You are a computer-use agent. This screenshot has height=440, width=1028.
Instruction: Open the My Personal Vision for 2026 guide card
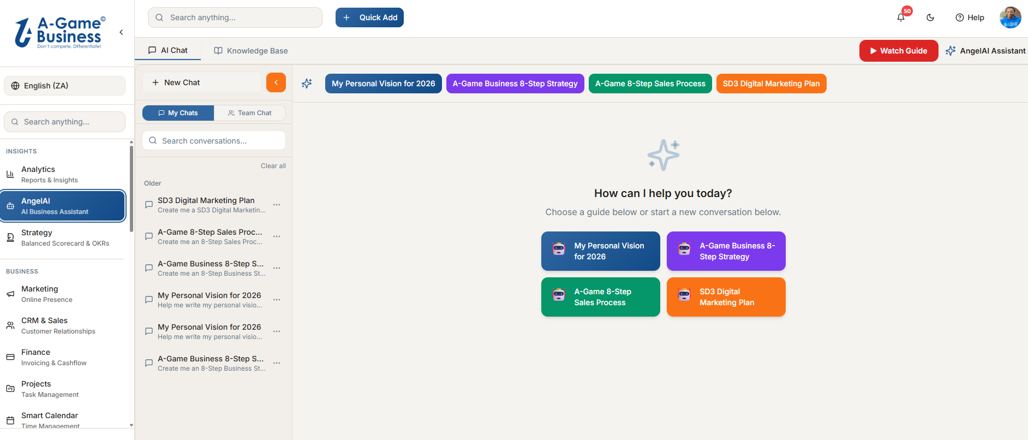[x=601, y=251]
